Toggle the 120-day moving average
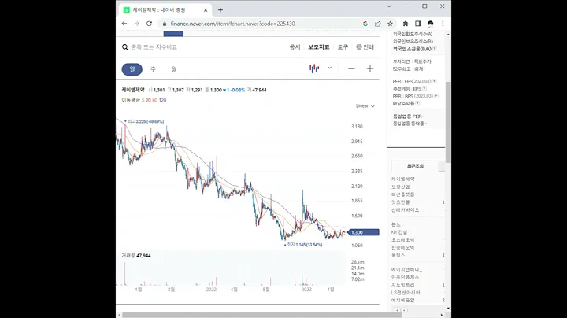The height and width of the screenshot is (318, 567). click(x=162, y=100)
